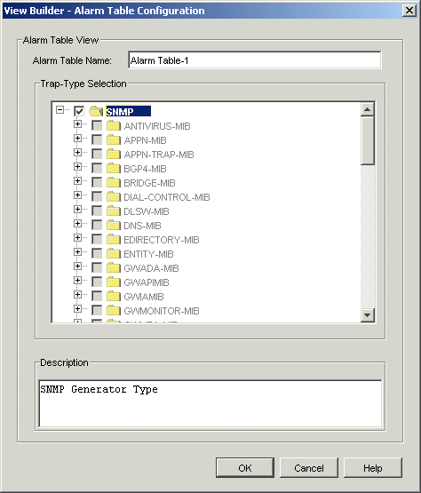The width and height of the screenshot is (421, 493).
Task: Click the GWMONITOR-MIB folder icon
Action: 114,311
